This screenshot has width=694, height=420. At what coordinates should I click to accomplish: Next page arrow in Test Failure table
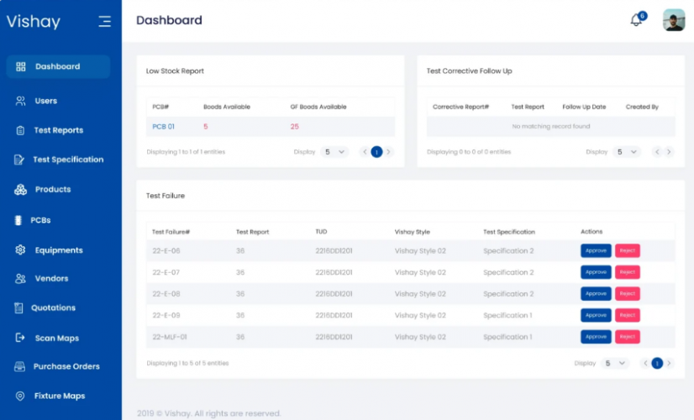pos(669,364)
